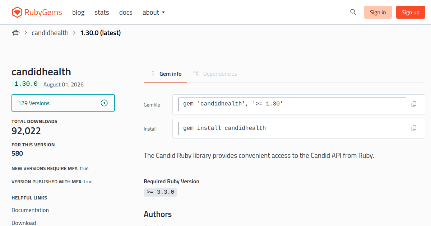Click the Gem info tab icon
Screen dimensions: 431x226
pyautogui.click(x=153, y=74)
